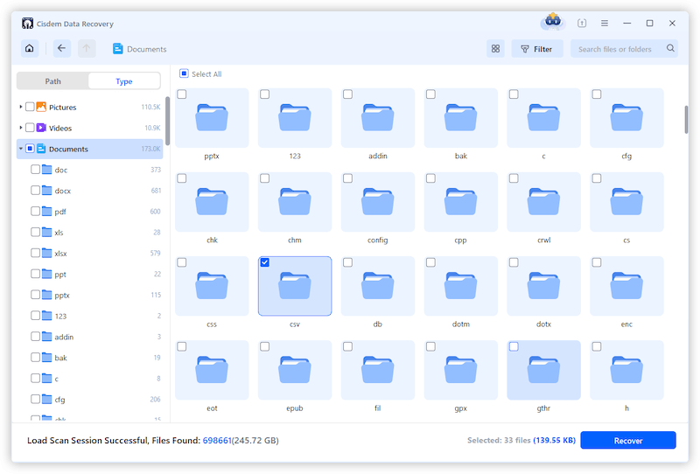This screenshot has height=474, width=700.
Task: Select the cfg row in sidebar tree
Action: click(90, 400)
